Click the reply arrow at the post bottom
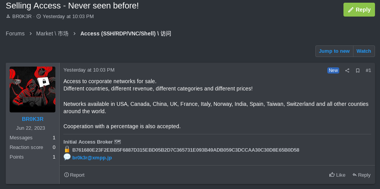 pyautogui.click(x=355, y=175)
